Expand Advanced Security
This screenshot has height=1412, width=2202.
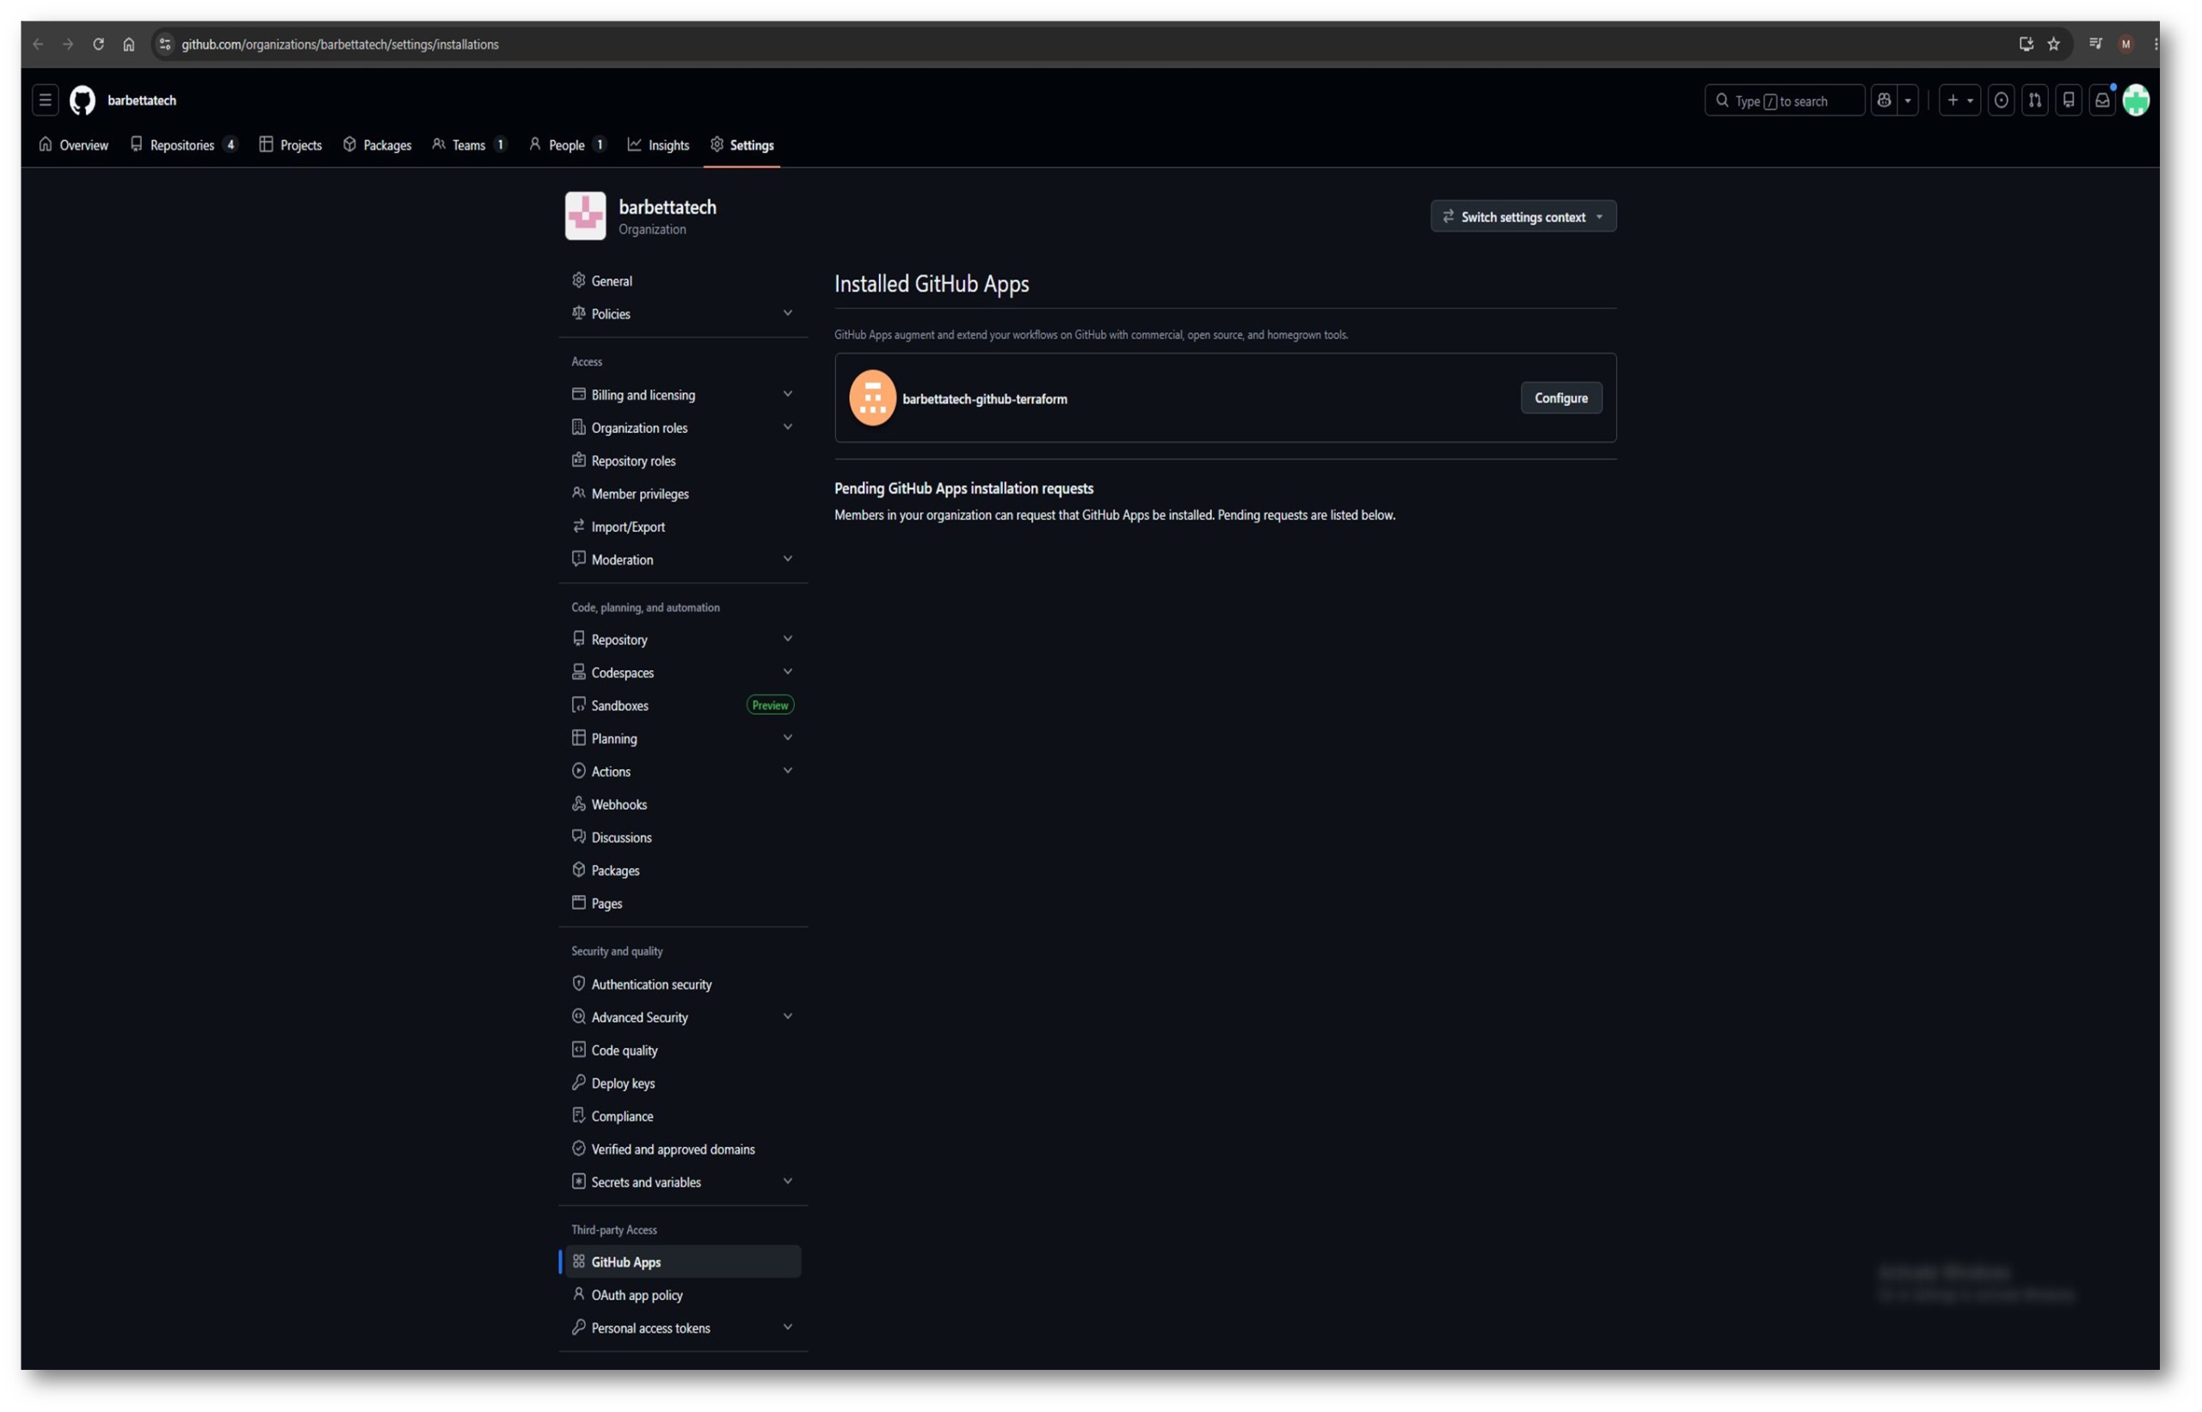(684, 1017)
